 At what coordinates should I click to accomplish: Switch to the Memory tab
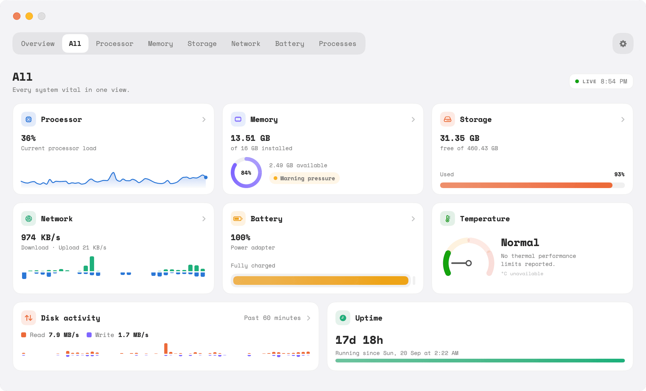point(161,44)
